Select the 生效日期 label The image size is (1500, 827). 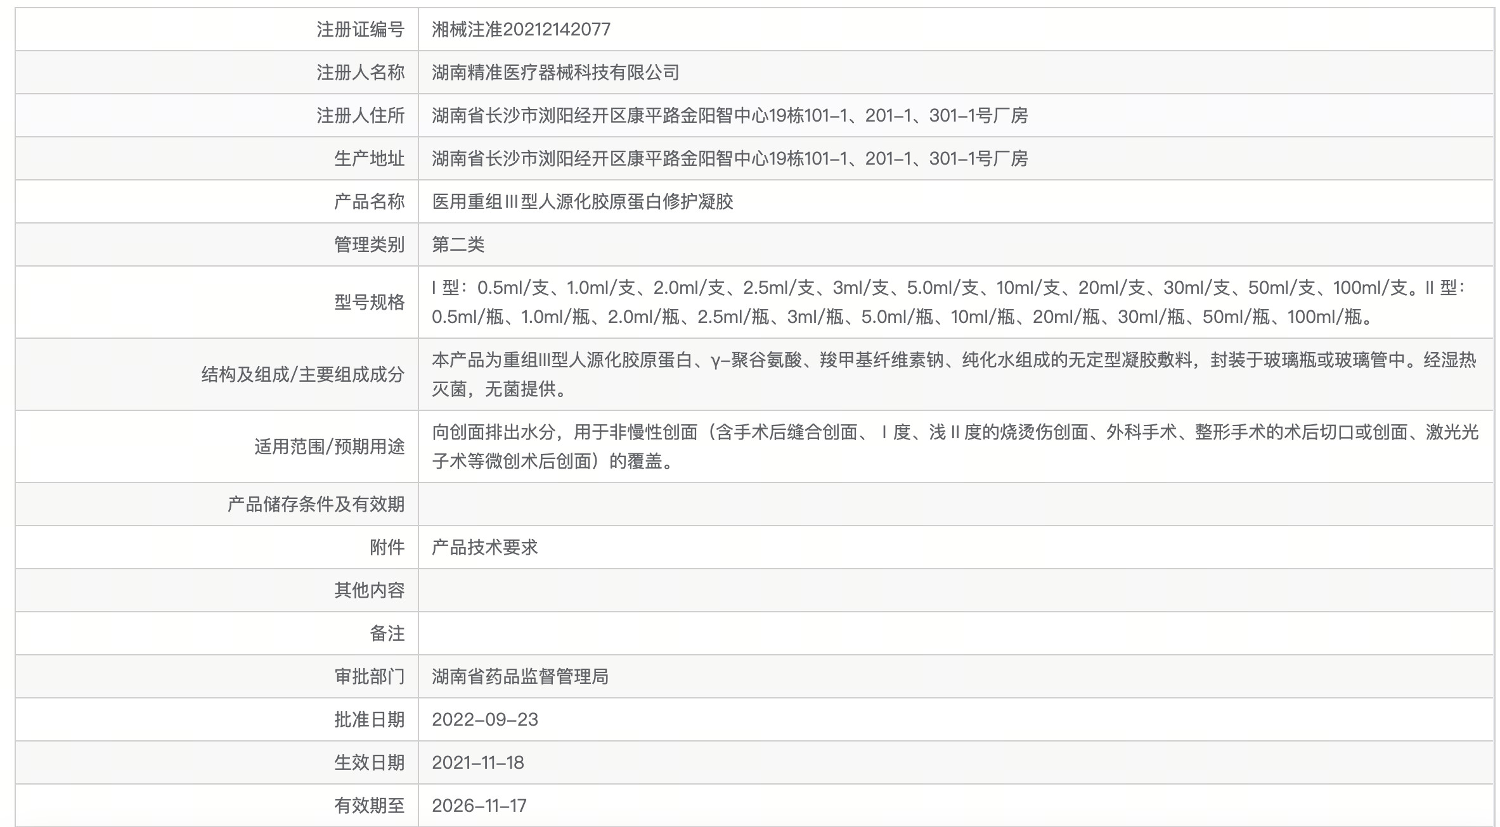369,762
